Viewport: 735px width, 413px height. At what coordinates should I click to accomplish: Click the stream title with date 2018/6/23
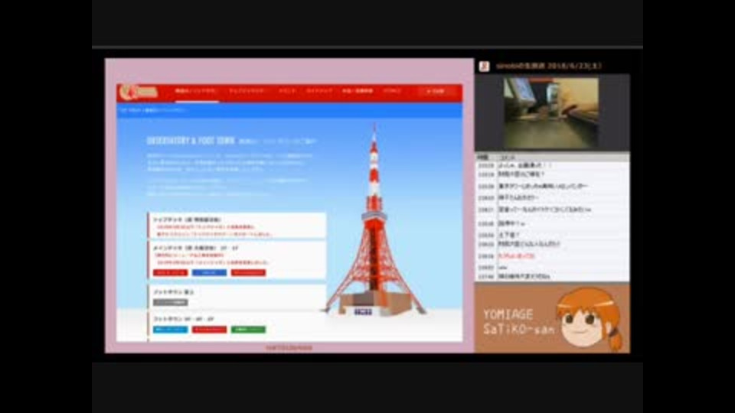click(x=548, y=66)
